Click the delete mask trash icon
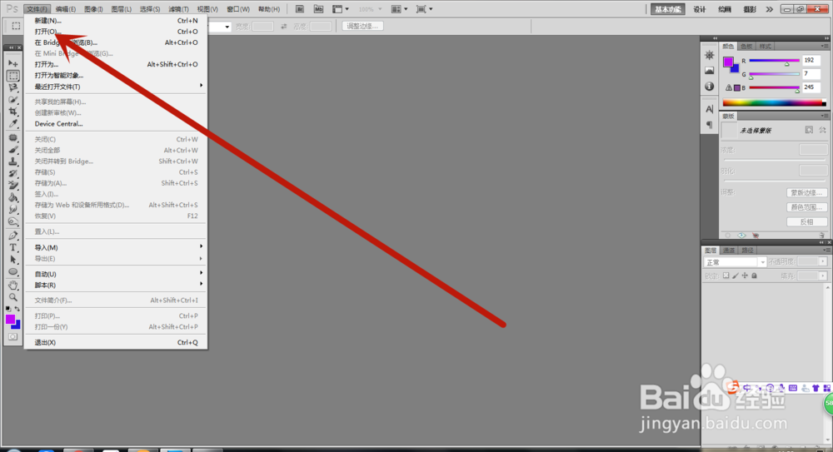This screenshot has height=452, width=833. tap(821, 236)
